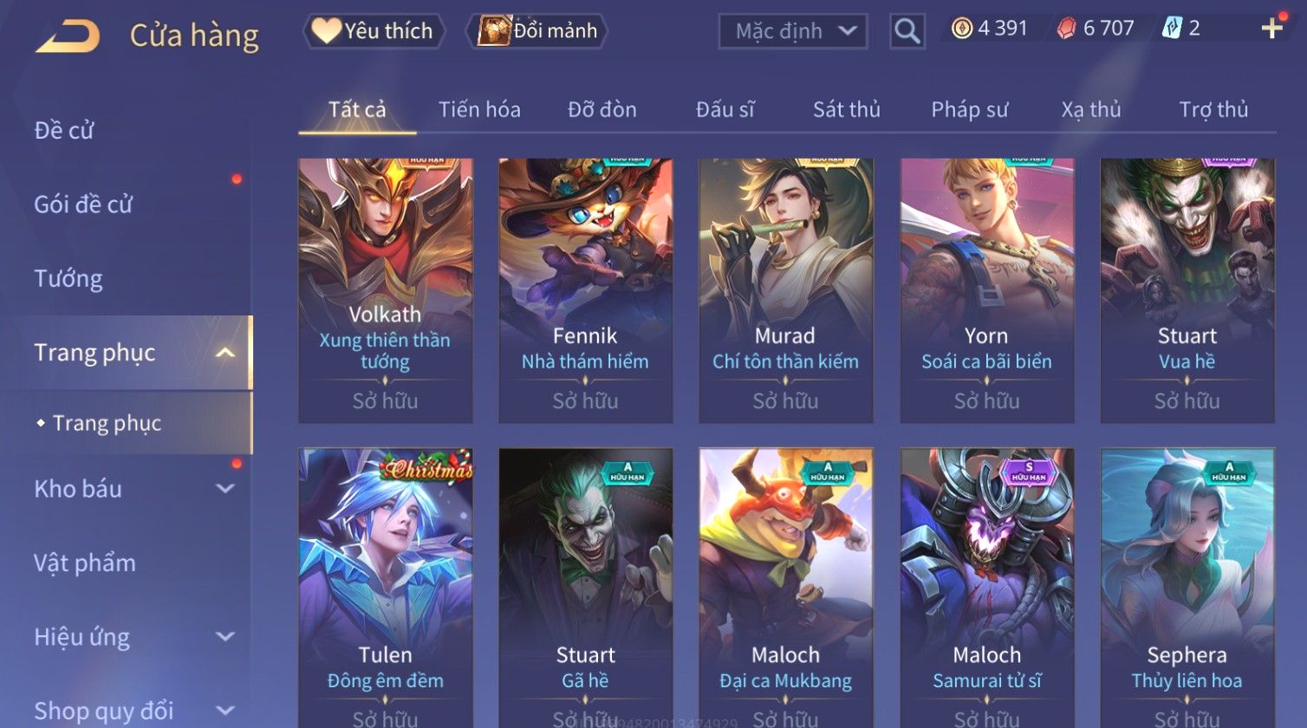
Task: Tap the blue voucher ticket icon
Action: click(1172, 29)
